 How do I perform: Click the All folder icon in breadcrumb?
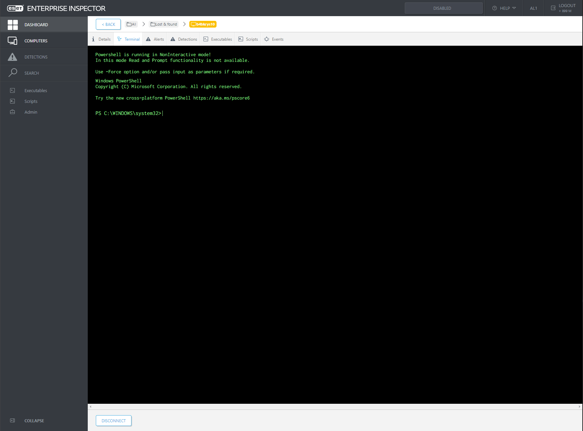tap(129, 24)
